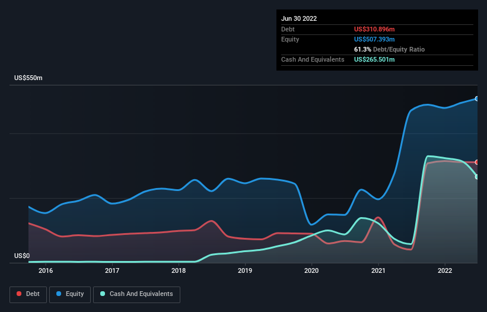Viewport: 487px width, 312px height.
Task: Select the red Debt endpoint marker
Action: point(477,162)
